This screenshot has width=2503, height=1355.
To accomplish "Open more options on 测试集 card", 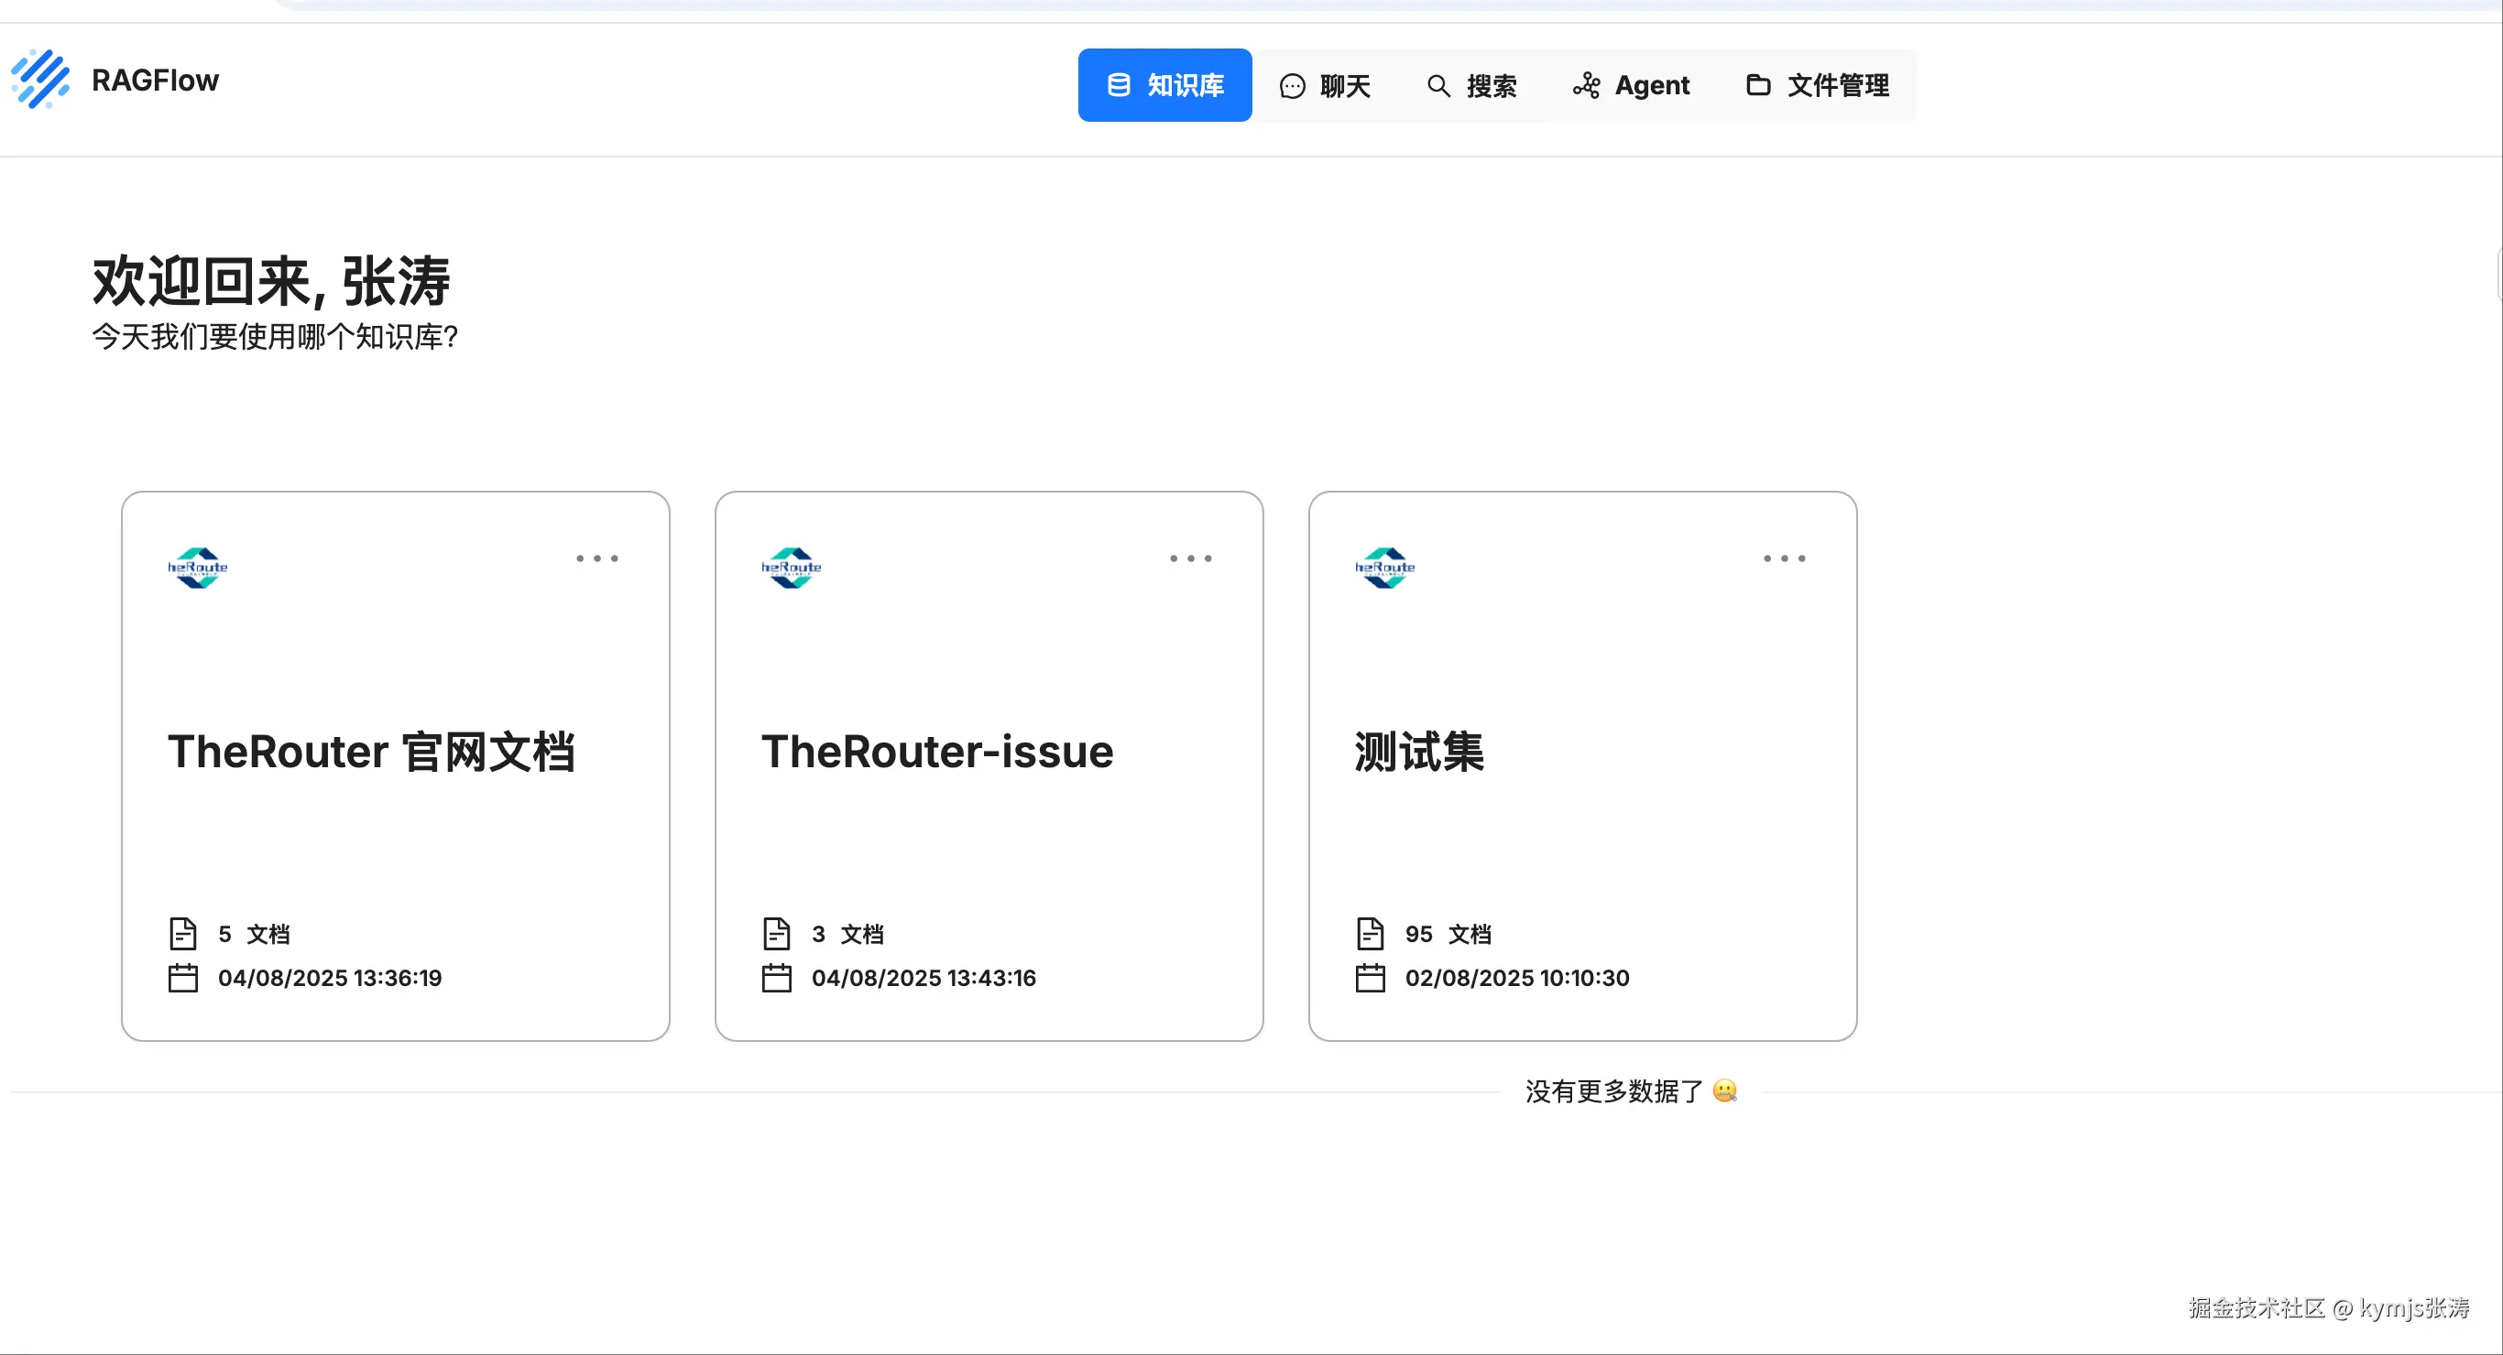I will (x=1784, y=558).
